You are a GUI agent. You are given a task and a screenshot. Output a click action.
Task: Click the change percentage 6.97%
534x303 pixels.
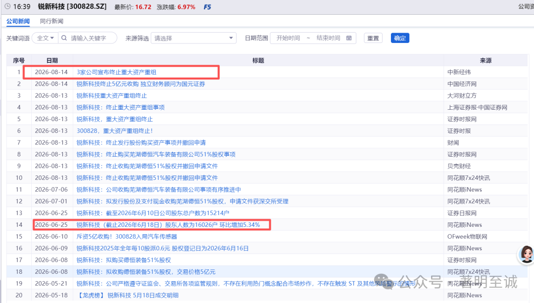click(x=186, y=7)
